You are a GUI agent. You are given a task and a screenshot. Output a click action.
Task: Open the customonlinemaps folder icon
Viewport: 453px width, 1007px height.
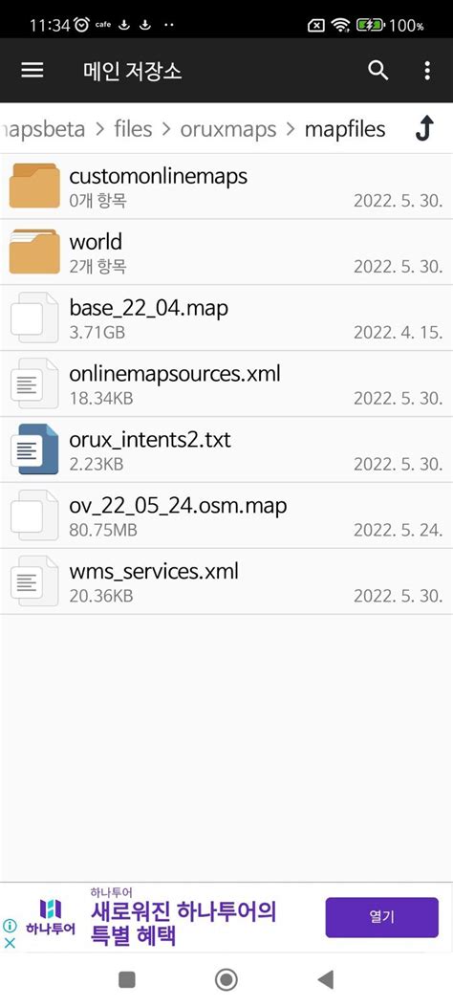pyautogui.click(x=34, y=186)
